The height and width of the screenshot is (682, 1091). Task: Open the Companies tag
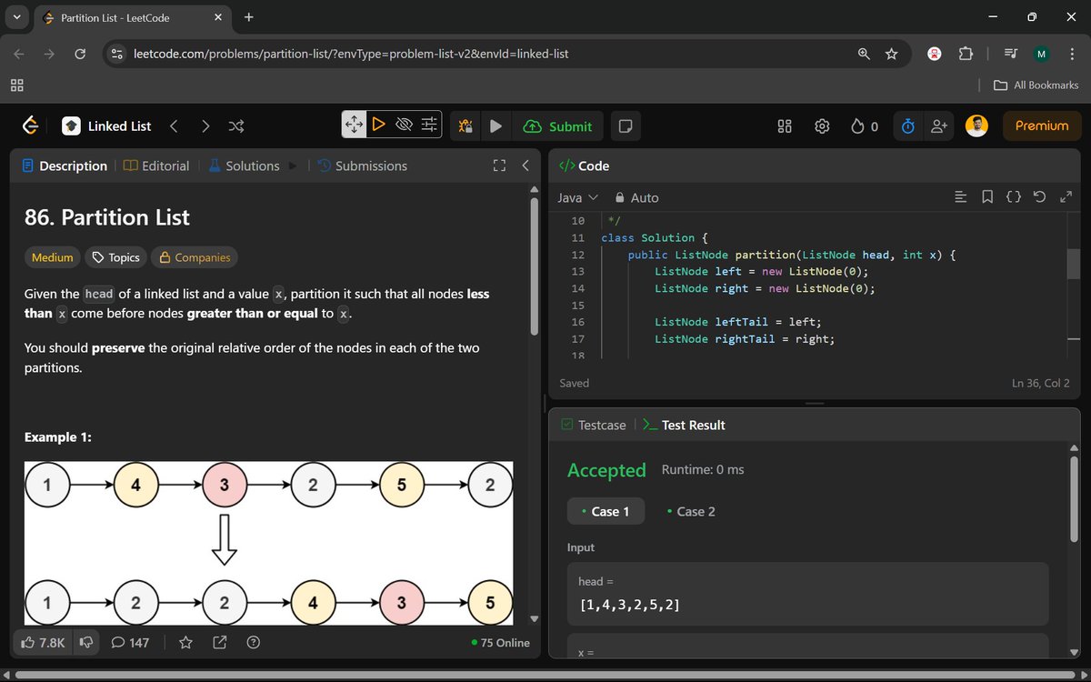point(195,257)
